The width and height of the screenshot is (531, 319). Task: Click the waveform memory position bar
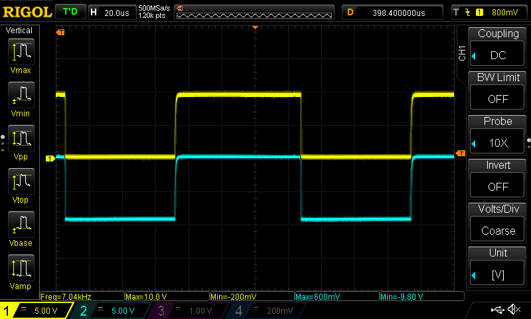[x=254, y=13]
